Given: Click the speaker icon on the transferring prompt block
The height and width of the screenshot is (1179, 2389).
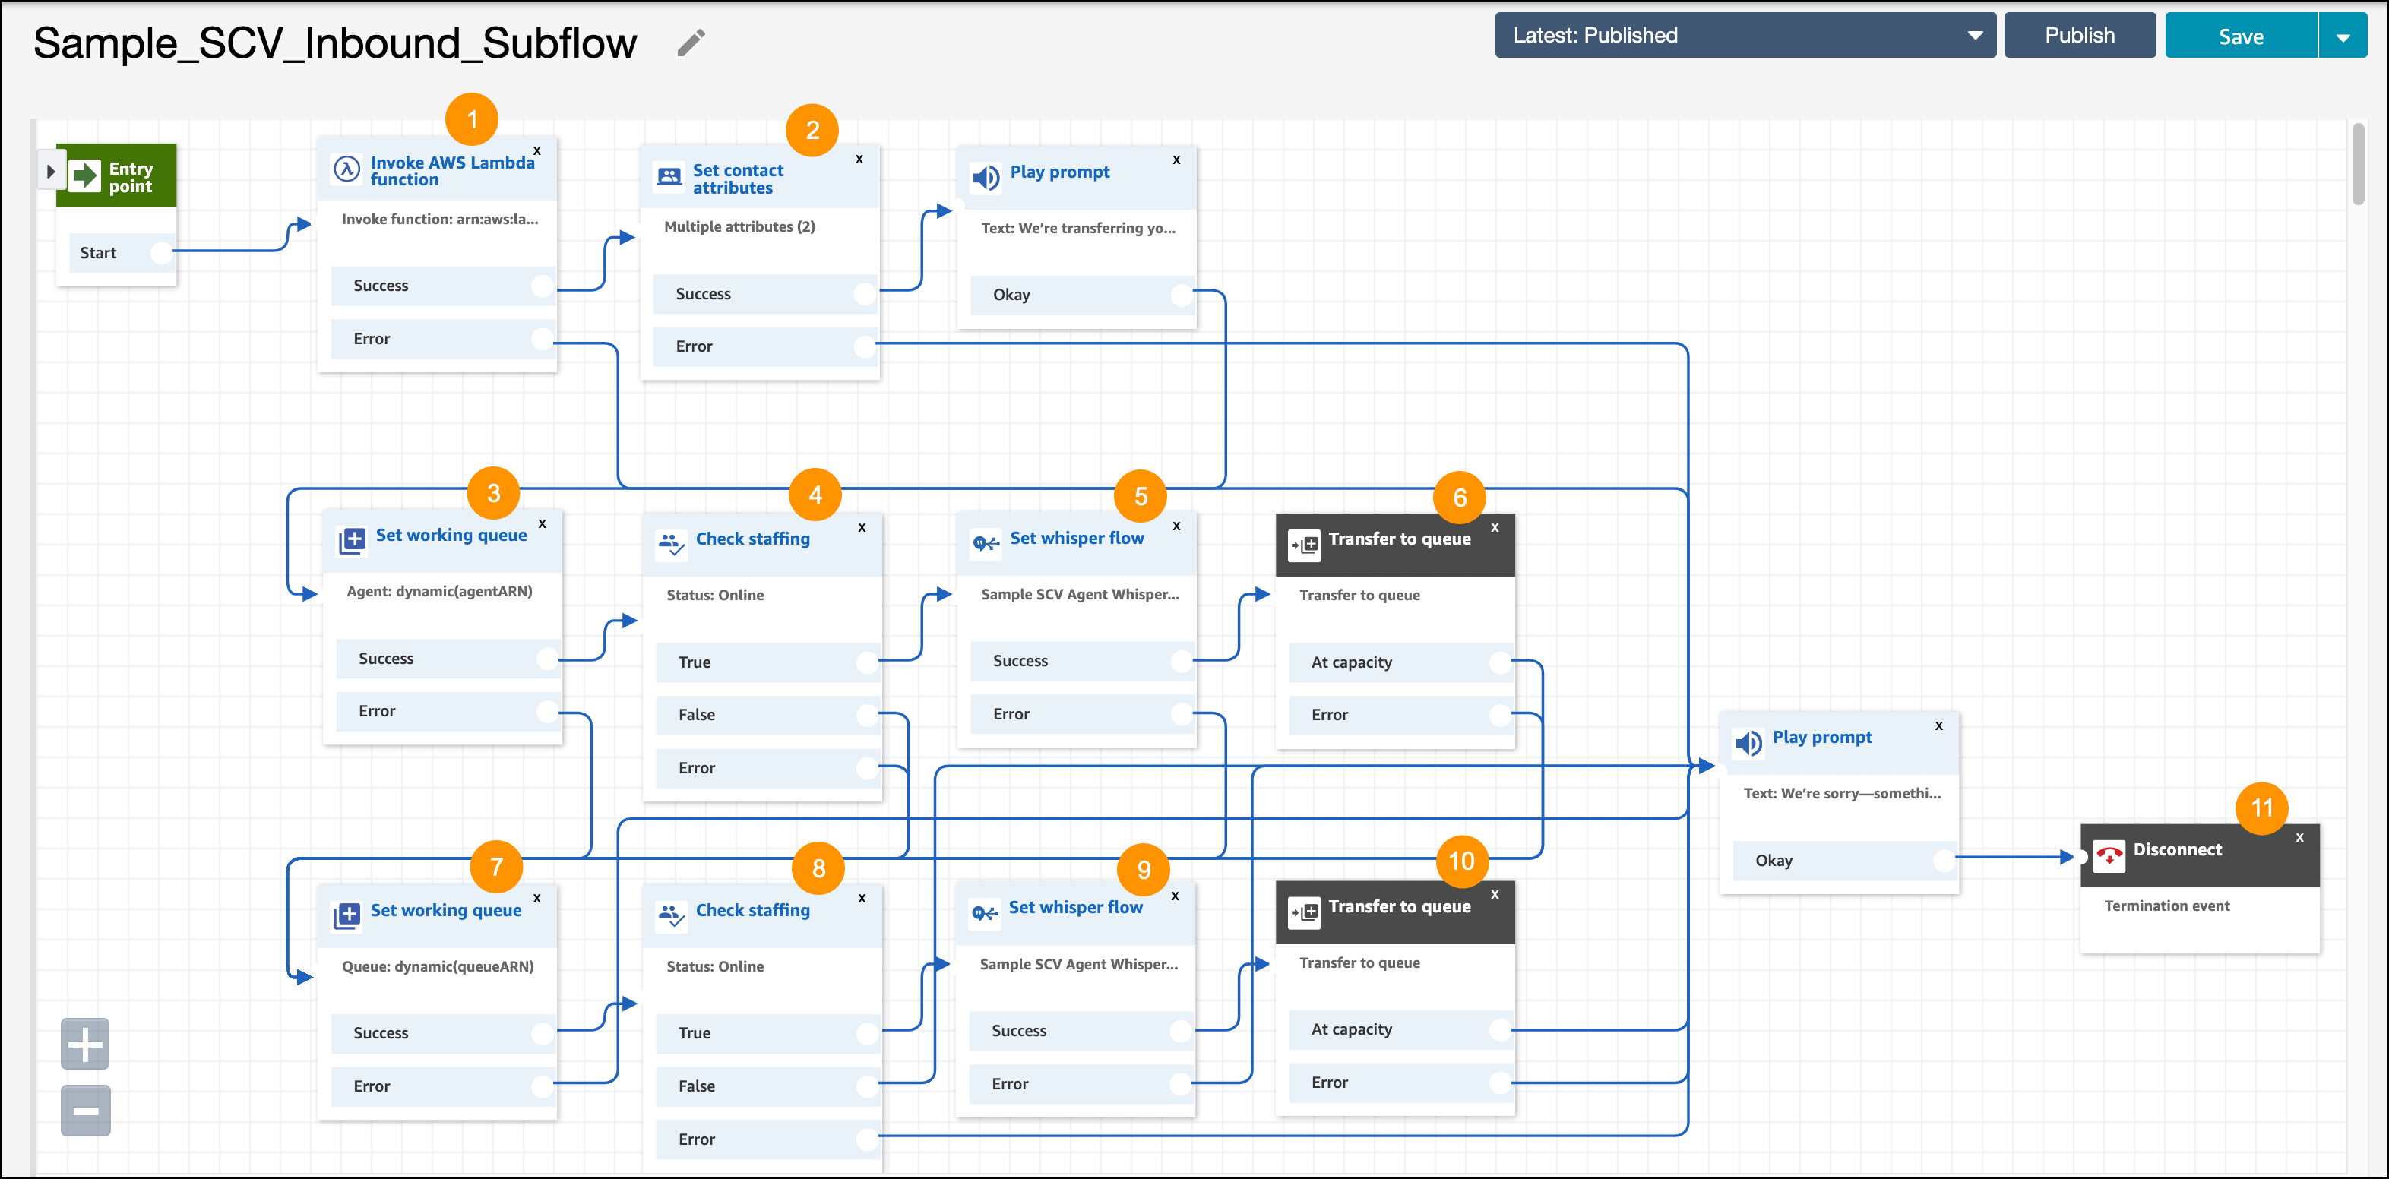Looking at the screenshot, I should (x=985, y=176).
